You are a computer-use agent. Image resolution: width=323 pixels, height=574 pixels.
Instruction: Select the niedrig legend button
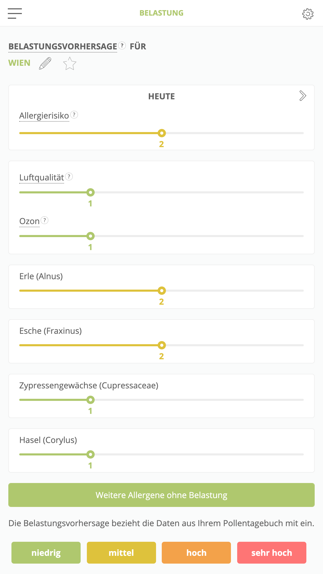click(x=46, y=553)
